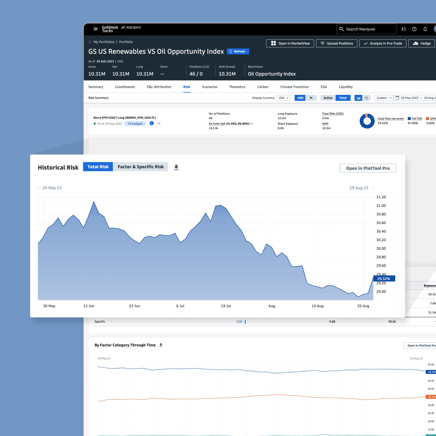Open the date range calendar icon
Image resolution: width=436 pixels, height=436 pixels.
coord(398,98)
